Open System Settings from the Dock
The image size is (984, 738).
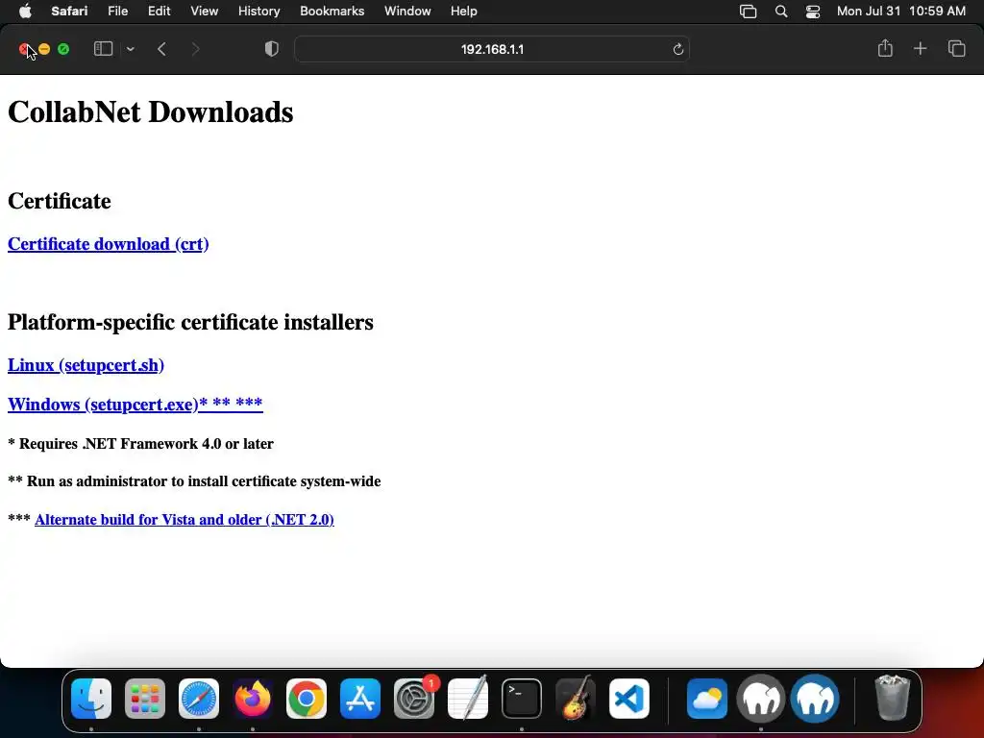(414, 699)
